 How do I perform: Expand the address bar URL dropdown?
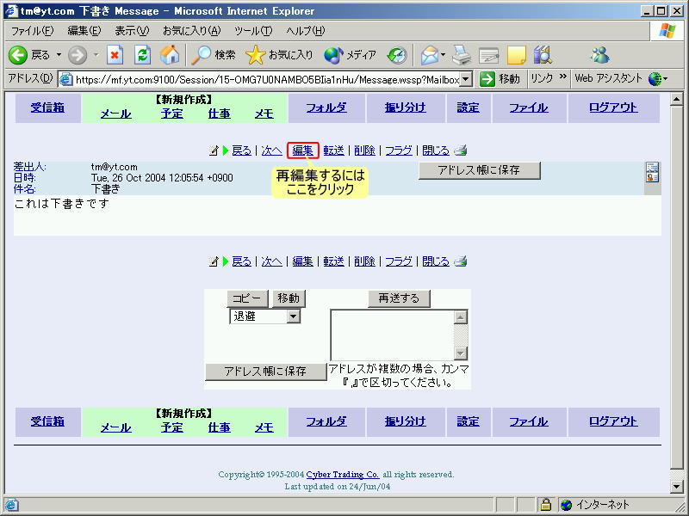coord(466,79)
